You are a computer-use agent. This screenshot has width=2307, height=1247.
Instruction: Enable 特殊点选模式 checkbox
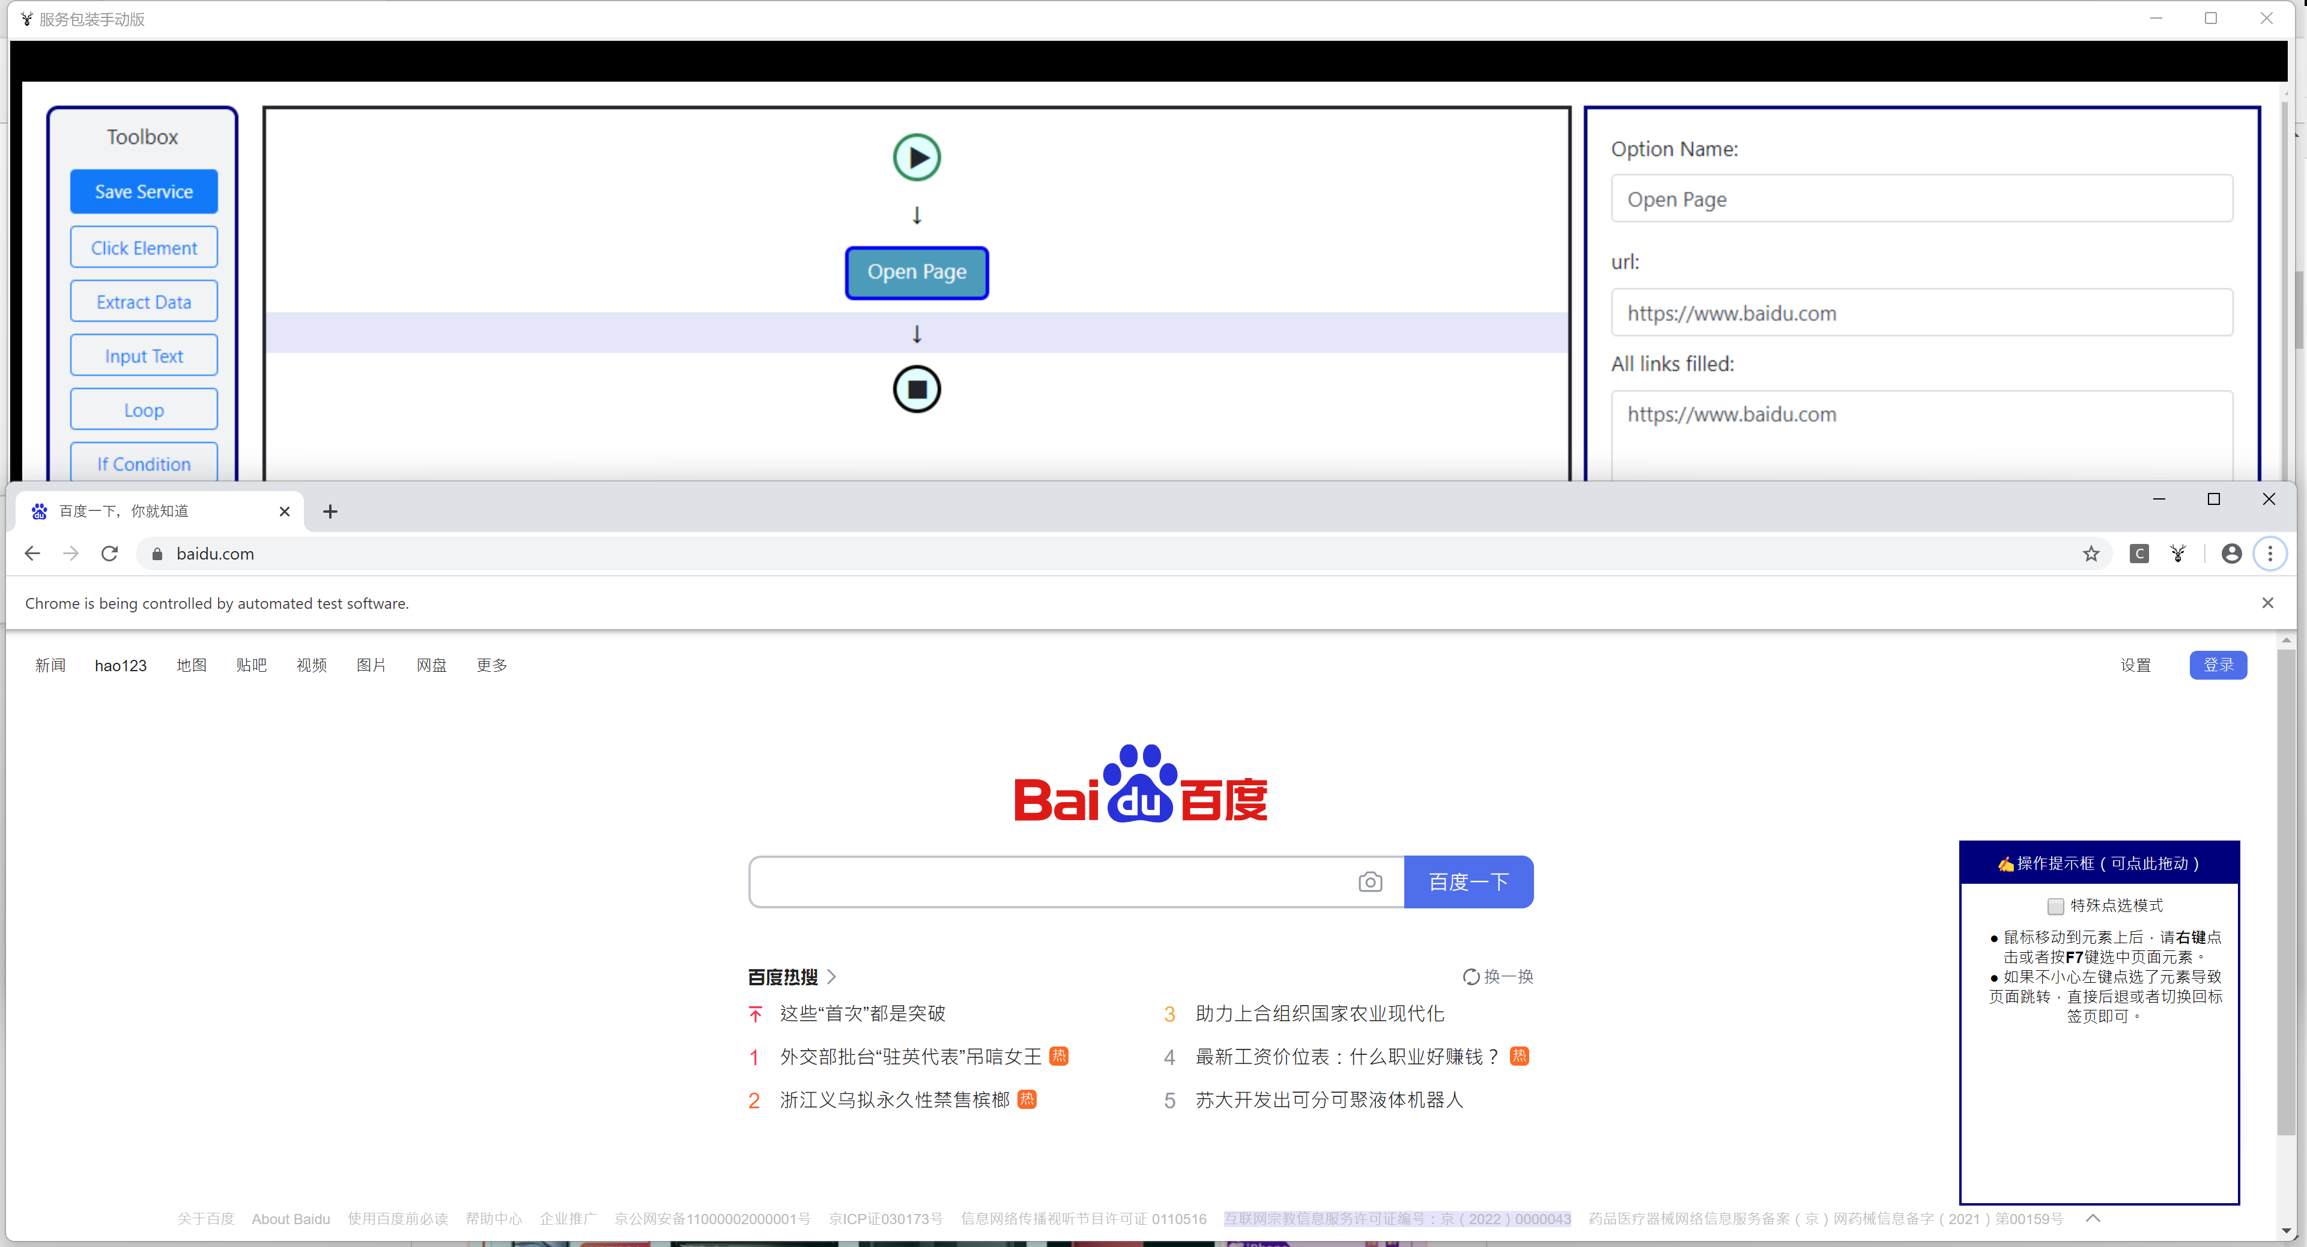click(2055, 906)
